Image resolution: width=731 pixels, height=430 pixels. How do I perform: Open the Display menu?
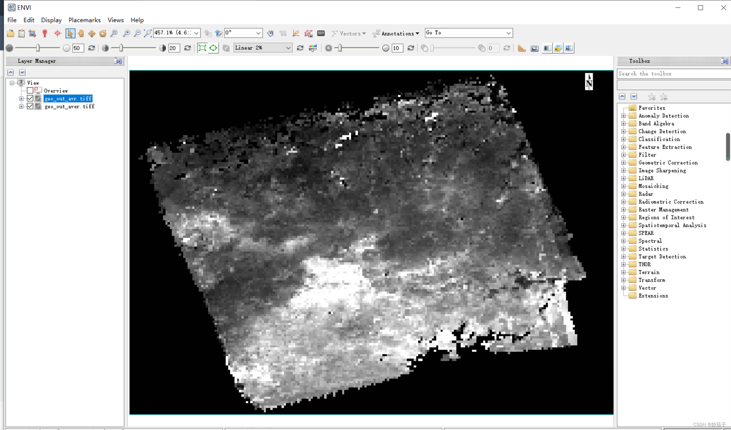(51, 20)
